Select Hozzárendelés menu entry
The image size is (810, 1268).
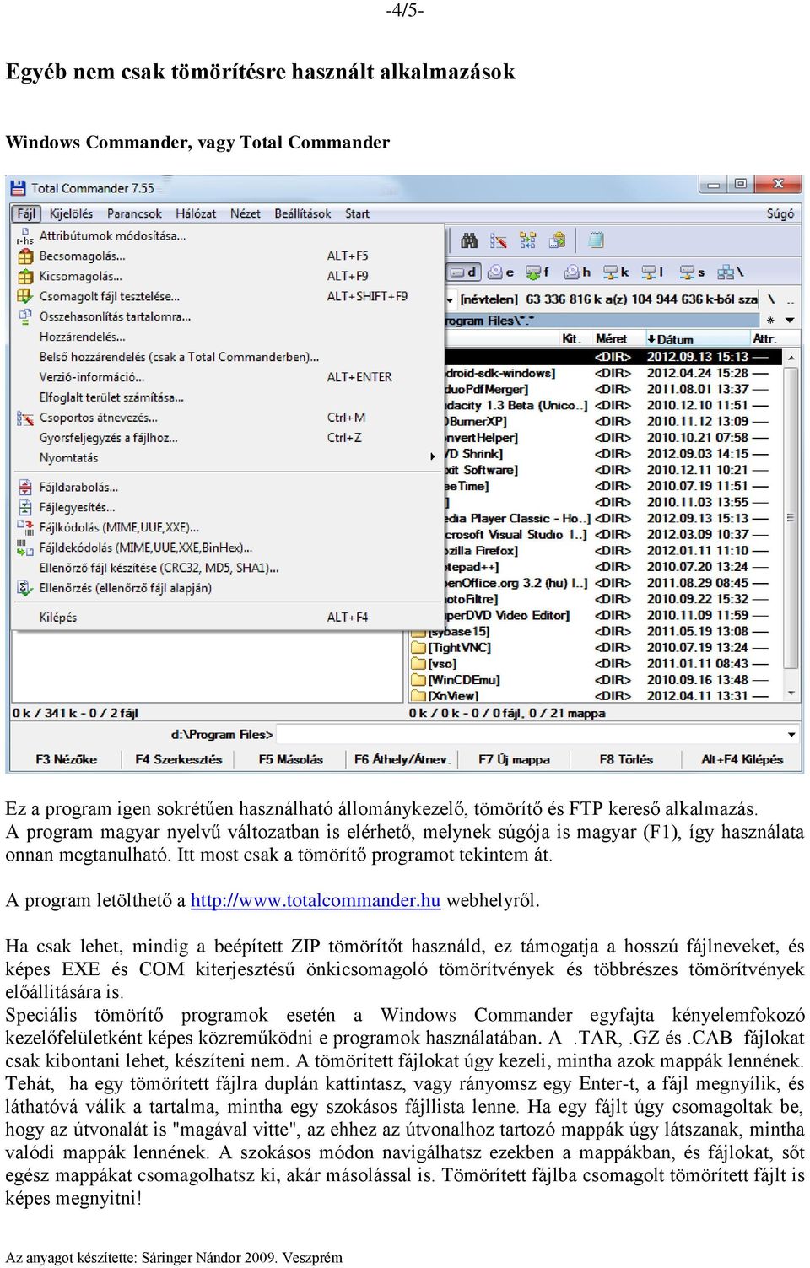point(227,337)
